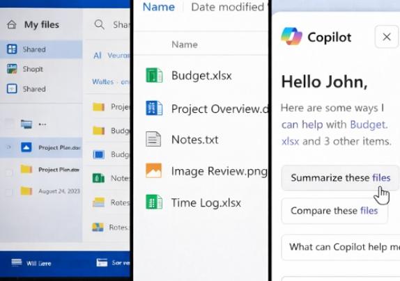Image resolution: width=400 pixels, height=281 pixels.
Task: Click the Shopit picture icon
Action: point(12,69)
